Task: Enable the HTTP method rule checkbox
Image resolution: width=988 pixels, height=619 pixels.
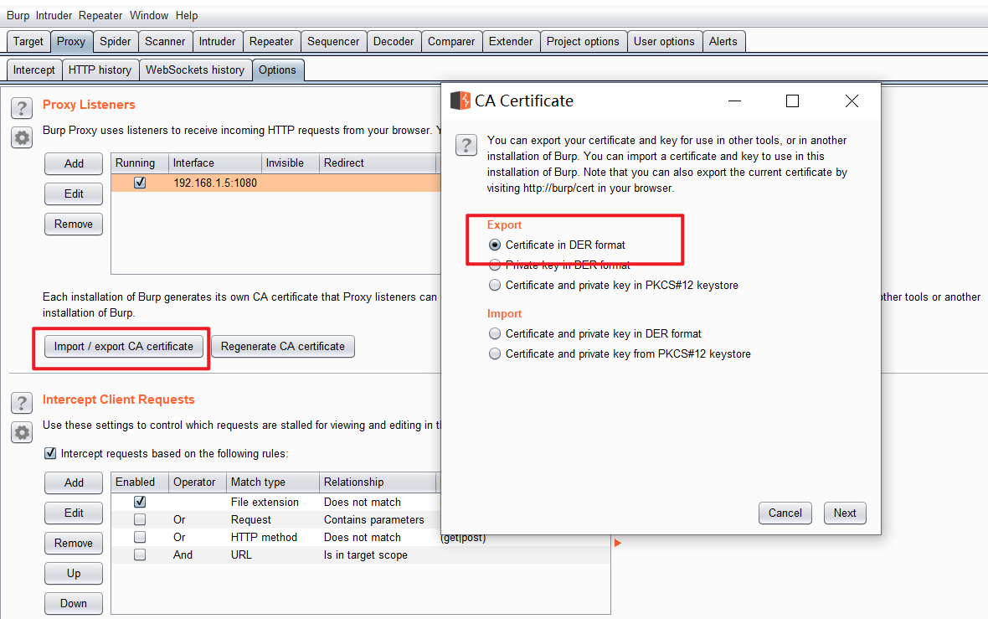Action: [x=140, y=537]
